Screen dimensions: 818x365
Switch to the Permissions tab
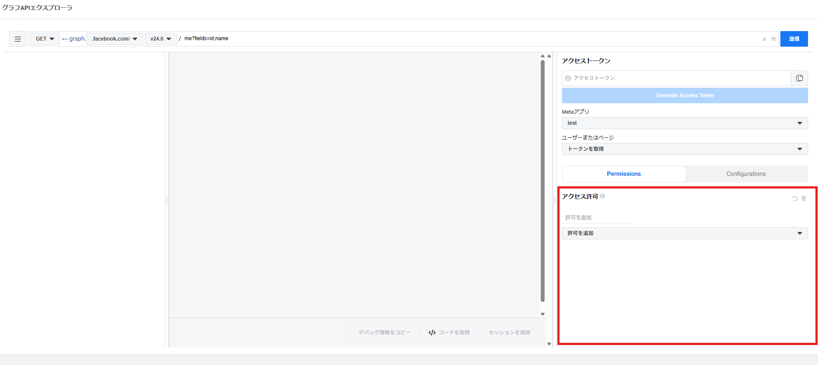tap(624, 174)
